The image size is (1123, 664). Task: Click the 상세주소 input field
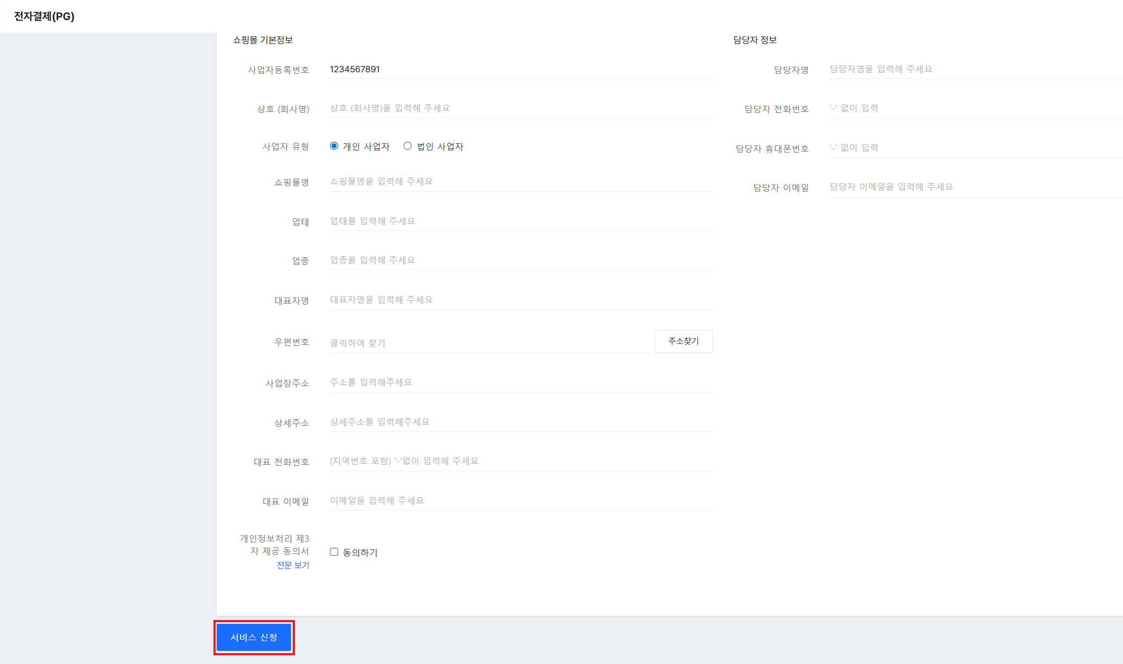(x=520, y=422)
